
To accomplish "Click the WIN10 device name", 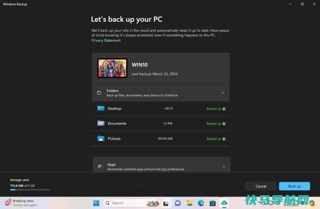I will click(x=139, y=65).
